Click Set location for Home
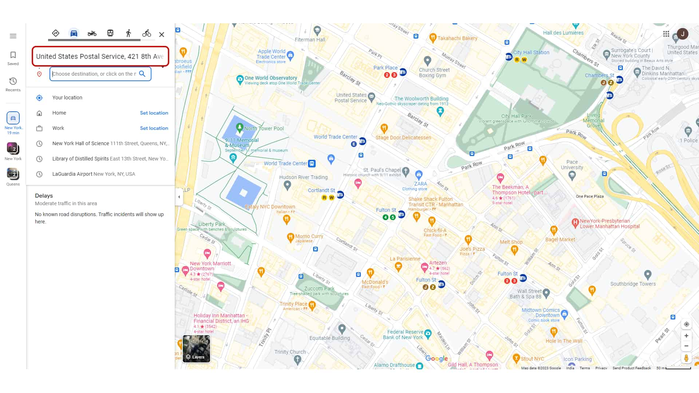This screenshot has height=393, width=699. [154, 112]
